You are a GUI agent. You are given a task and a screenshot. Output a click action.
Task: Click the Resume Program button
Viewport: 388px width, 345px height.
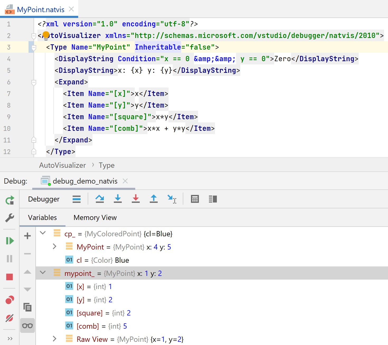coord(10,241)
